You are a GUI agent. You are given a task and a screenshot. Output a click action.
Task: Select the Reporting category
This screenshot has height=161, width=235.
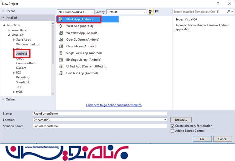tap(23, 77)
